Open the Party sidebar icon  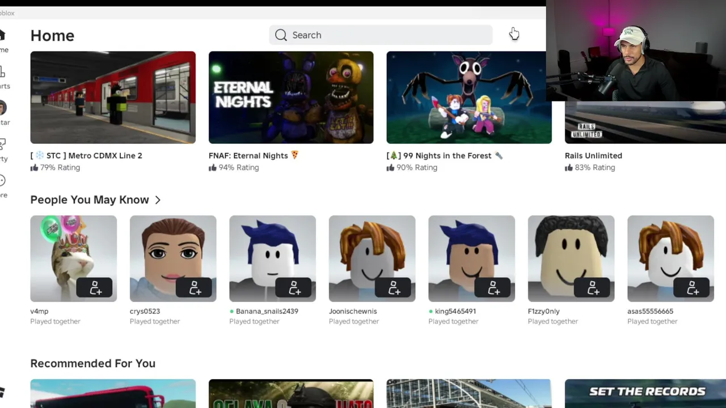tap(2, 144)
